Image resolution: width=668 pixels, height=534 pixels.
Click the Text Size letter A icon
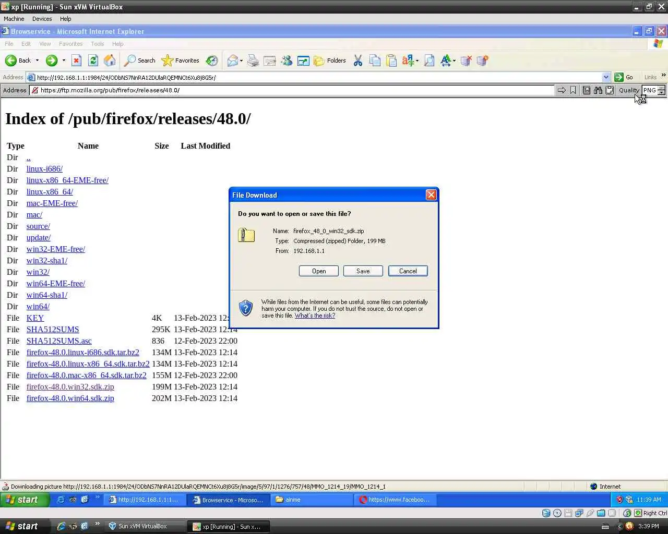[446, 61]
